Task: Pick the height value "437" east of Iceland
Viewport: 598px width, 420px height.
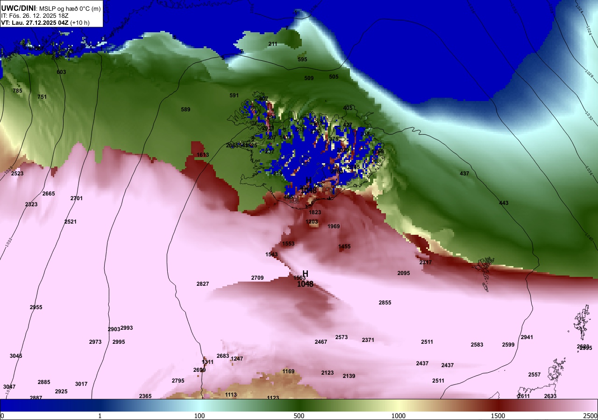Action: [x=464, y=174]
